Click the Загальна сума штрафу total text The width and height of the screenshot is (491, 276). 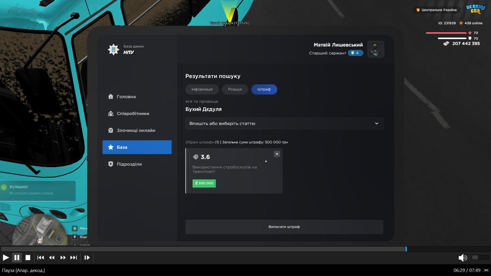coord(255,142)
